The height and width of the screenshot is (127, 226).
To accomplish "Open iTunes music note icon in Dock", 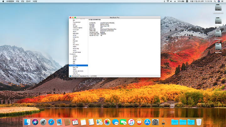I will point(131,122).
